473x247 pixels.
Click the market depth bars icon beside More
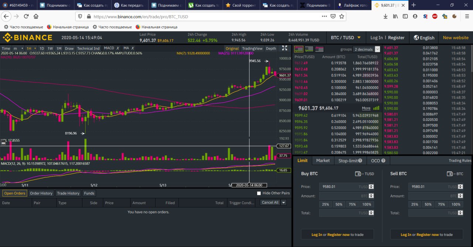click(x=376, y=108)
